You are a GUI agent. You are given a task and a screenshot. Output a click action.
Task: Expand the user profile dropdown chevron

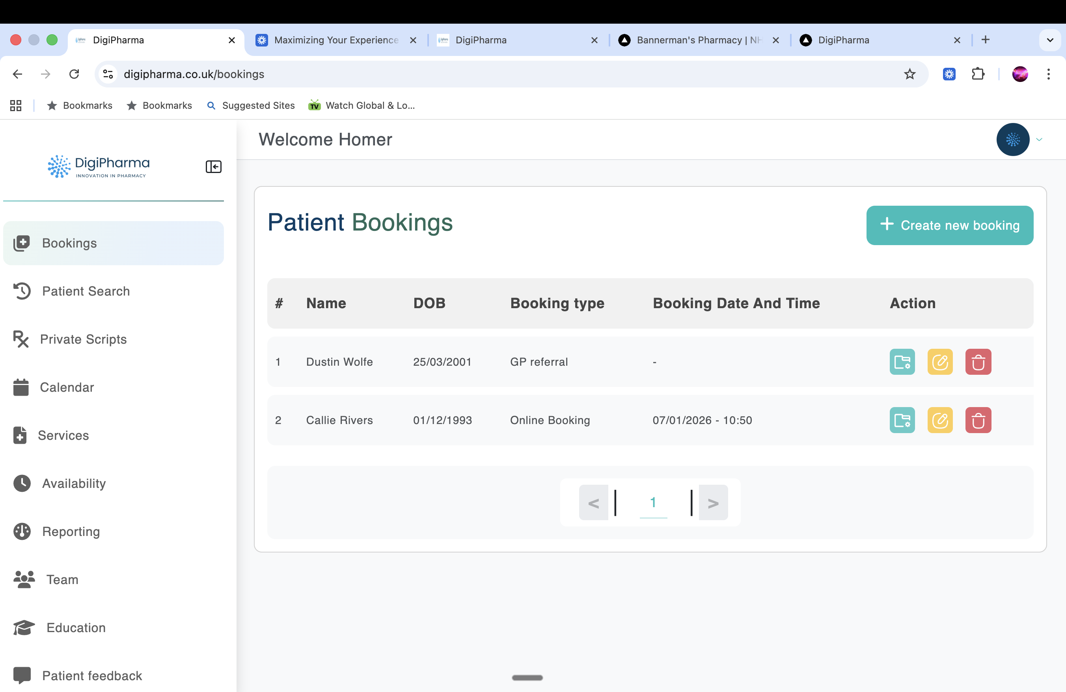[1039, 140]
